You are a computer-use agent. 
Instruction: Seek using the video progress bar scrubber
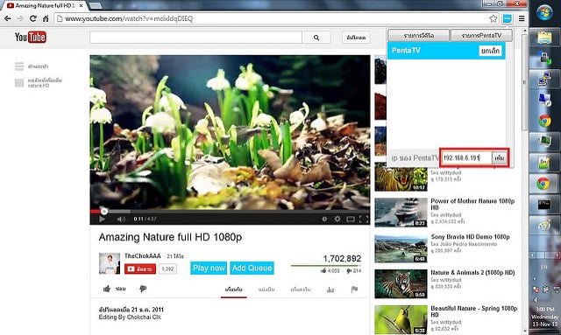coord(103,211)
